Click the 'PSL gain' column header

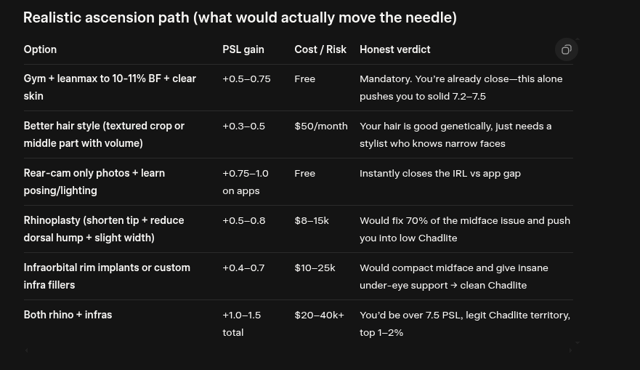243,49
